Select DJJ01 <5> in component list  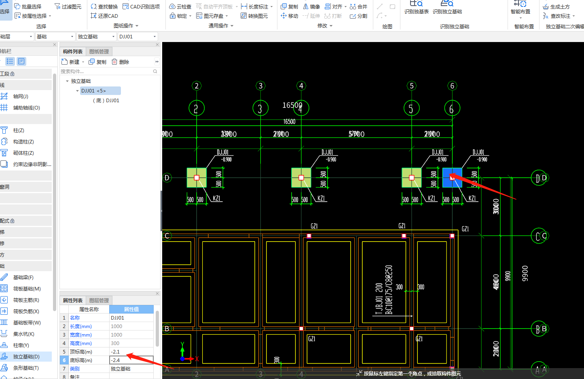(100, 91)
